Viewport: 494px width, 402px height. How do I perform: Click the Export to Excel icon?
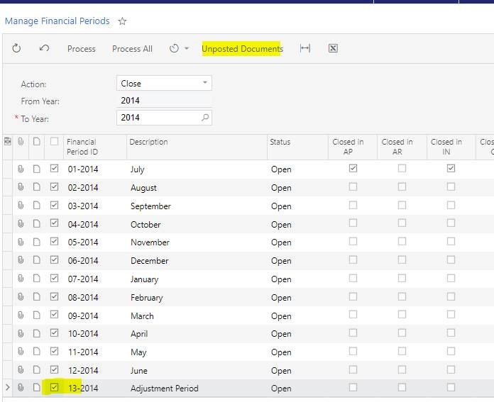333,48
